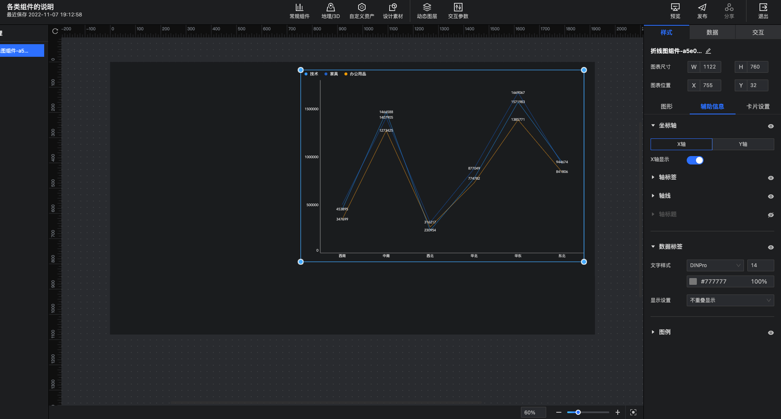Toggle 坐标轴 section visibility eye
The height and width of the screenshot is (419, 781).
770,126
